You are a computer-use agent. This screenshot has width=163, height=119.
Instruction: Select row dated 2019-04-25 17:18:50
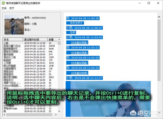coord(30,80)
